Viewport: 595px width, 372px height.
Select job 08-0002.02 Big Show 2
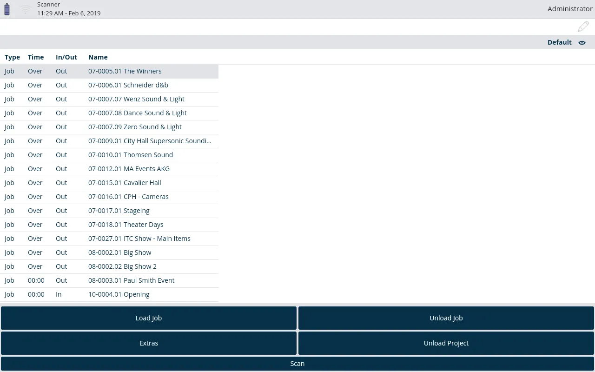click(109, 266)
